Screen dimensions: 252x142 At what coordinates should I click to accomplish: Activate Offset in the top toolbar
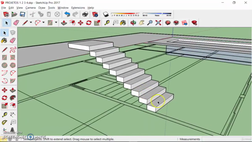pos(72,23)
